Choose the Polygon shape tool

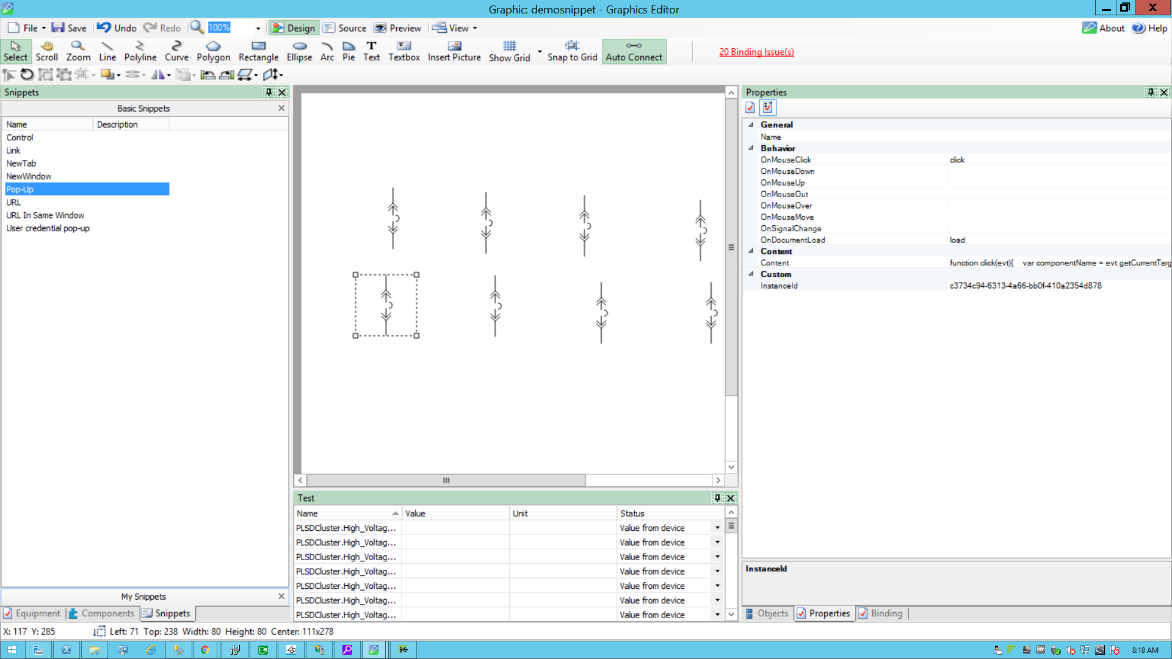click(213, 51)
